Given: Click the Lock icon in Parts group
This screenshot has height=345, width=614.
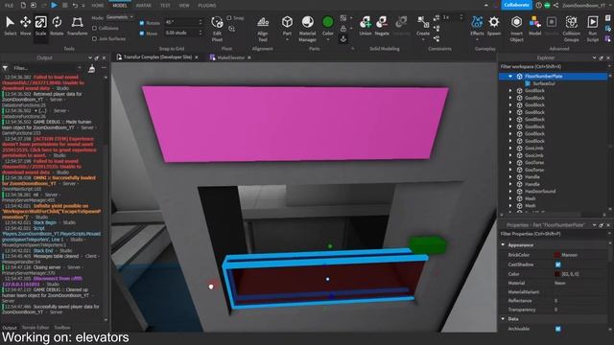Looking at the screenshot, I should tap(343, 28).
